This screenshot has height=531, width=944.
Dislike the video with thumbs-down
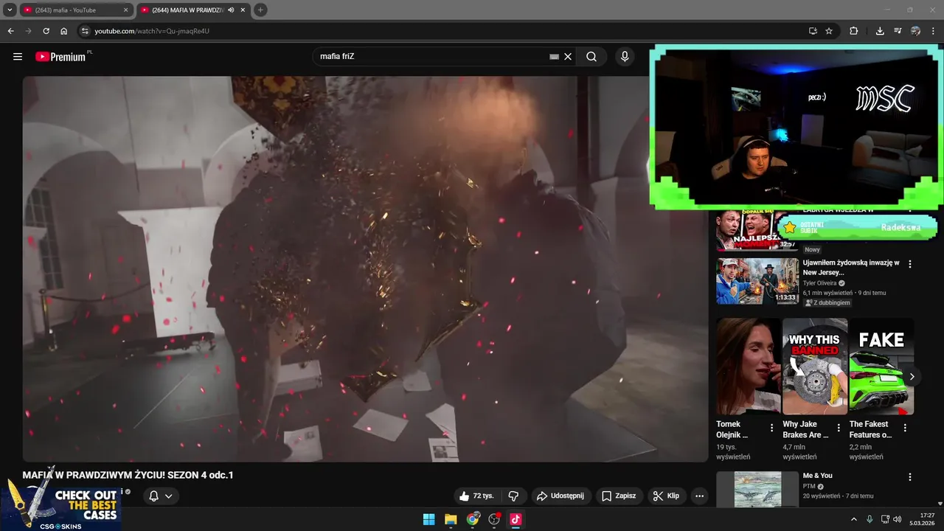coord(514,496)
